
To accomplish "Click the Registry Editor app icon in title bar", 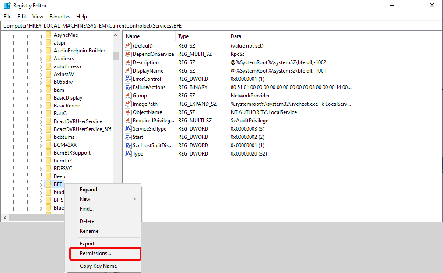I will tap(7, 5).
